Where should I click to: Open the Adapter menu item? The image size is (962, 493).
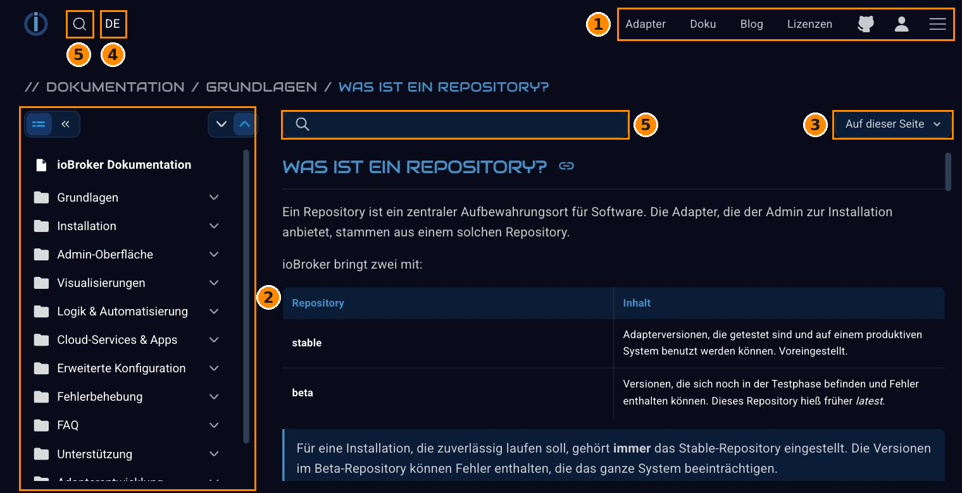coord(646,24)
